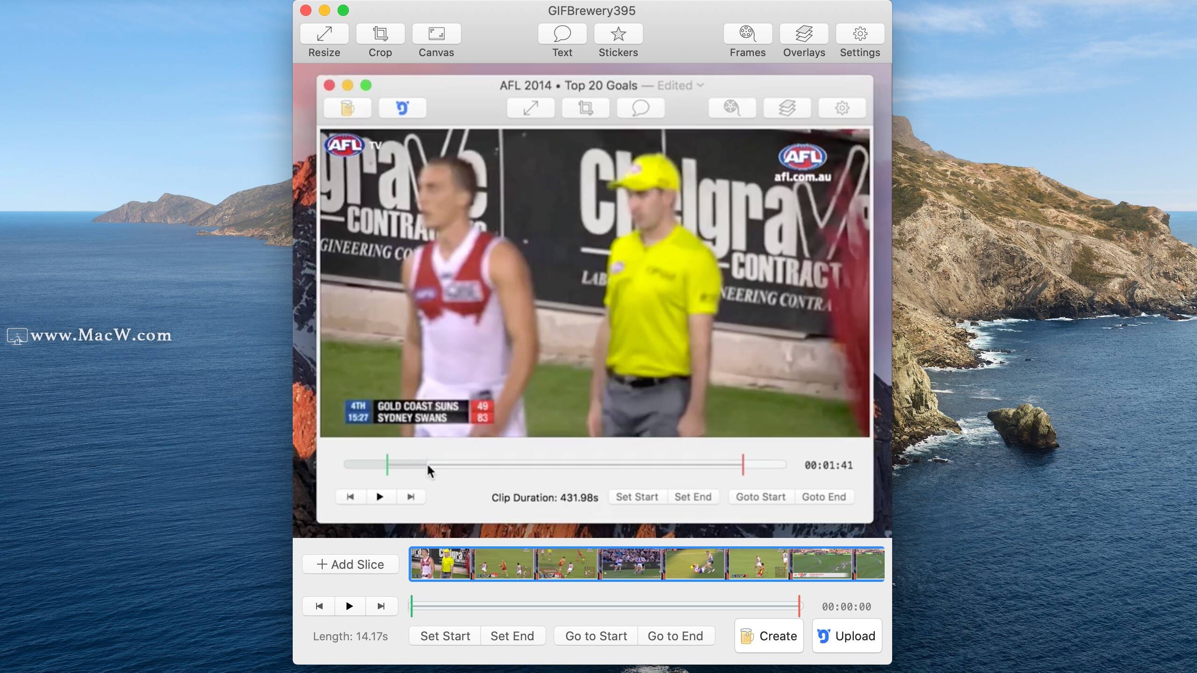Viewport: 1197px width, 673px height.
Task: Click the bottom timeline slider track
Action: pyautogui.click(x=606, y=606)
